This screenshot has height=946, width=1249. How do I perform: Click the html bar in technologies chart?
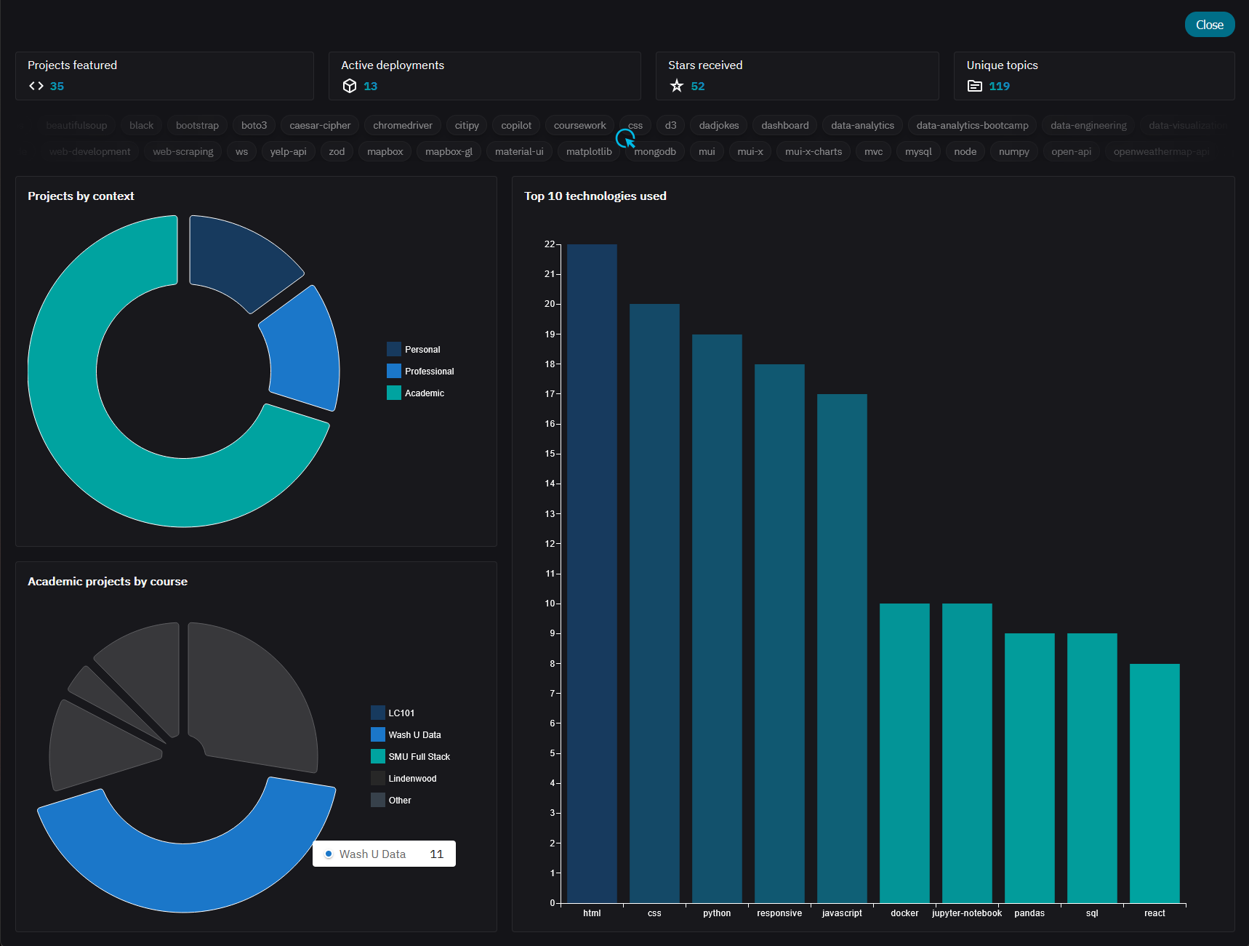(x=592, y=573)
